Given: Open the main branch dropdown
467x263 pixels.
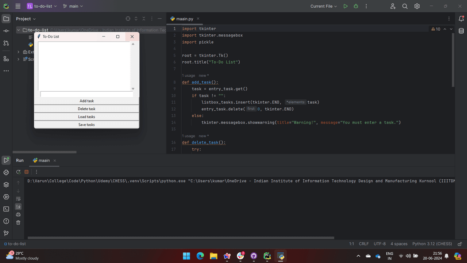Looking at the screenshot, I should [73, 6].
